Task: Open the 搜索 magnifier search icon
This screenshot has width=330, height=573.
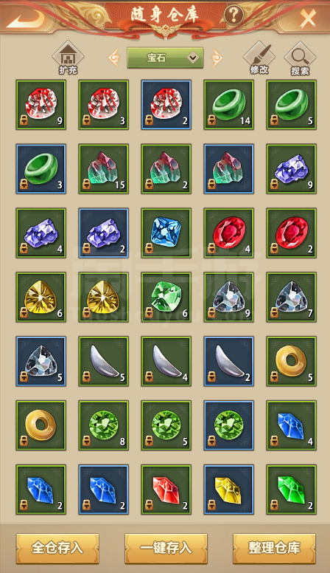Action: click(300, 58)
